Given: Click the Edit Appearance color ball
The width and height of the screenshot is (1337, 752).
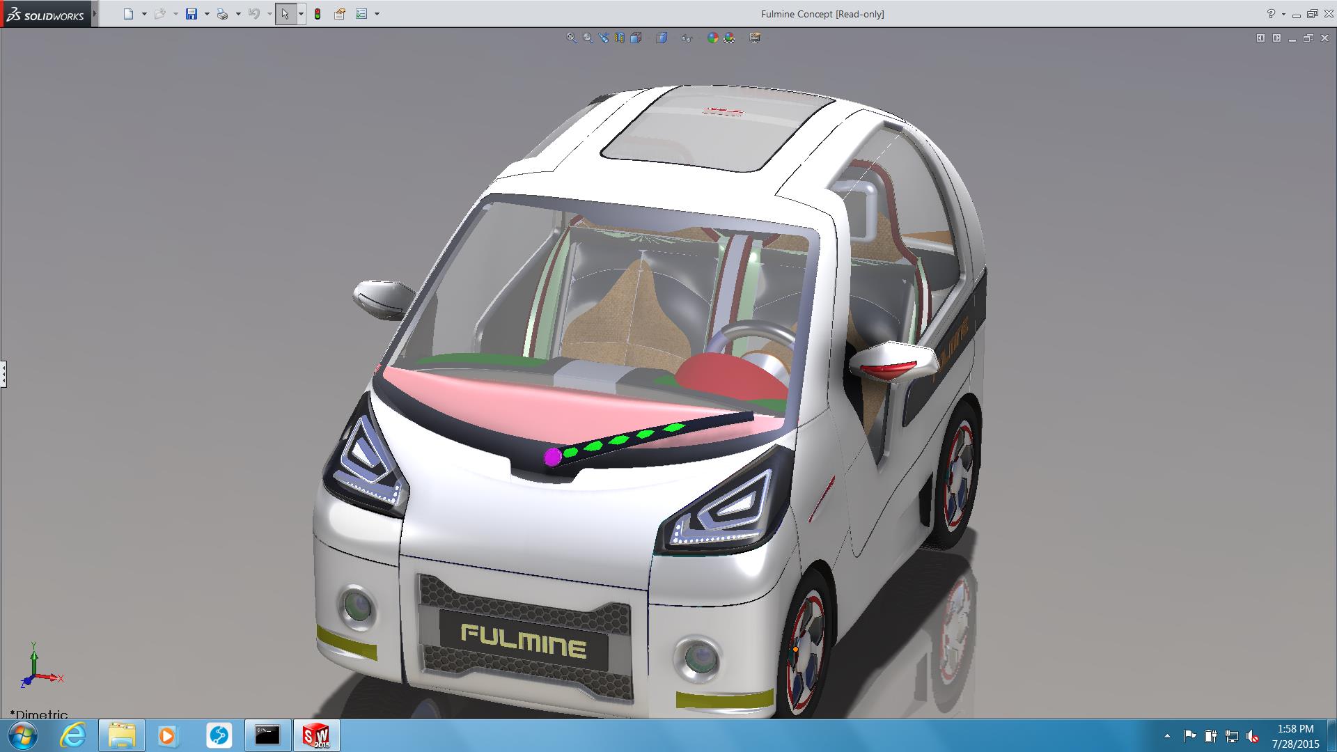Looking at the screenshot, I should click(712, 38).
